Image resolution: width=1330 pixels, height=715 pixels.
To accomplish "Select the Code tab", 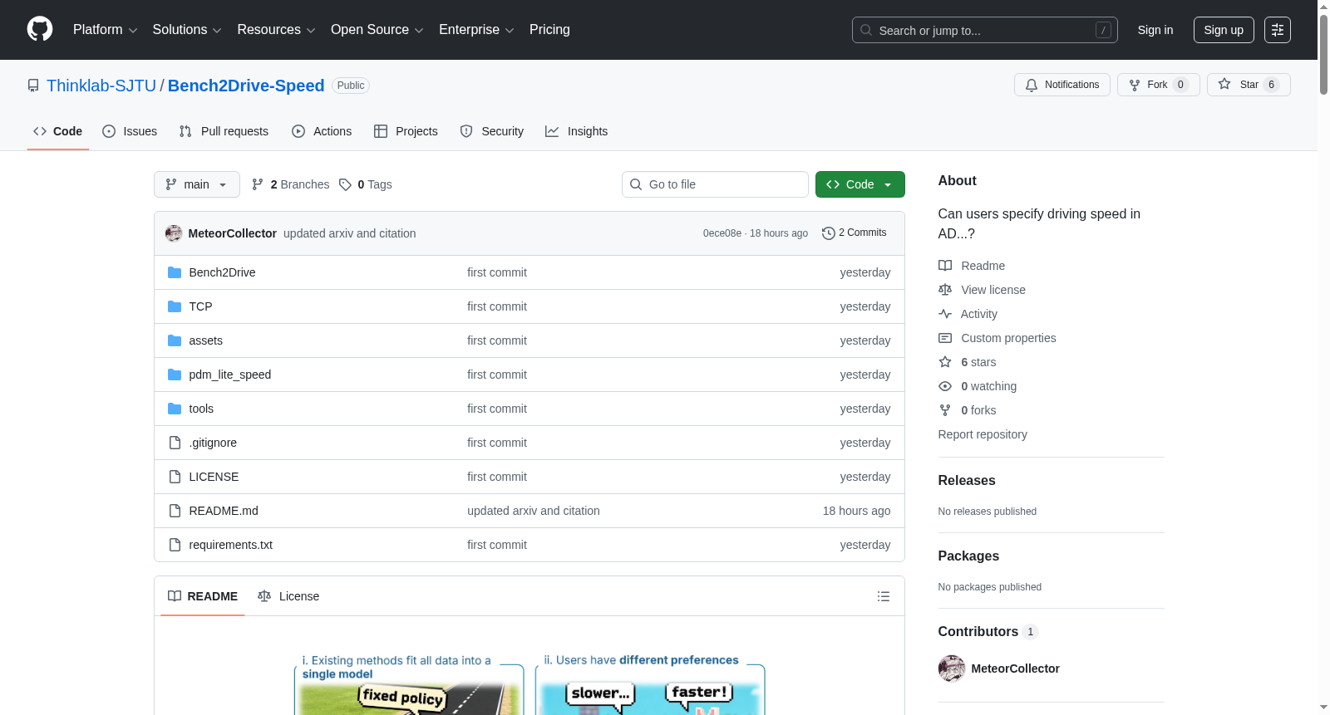I will click(58, 131).
